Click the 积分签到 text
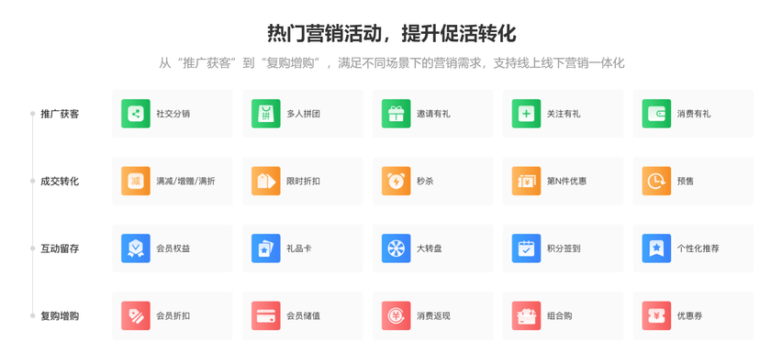Screen dimensions: 760x364 tap(564, 248)
